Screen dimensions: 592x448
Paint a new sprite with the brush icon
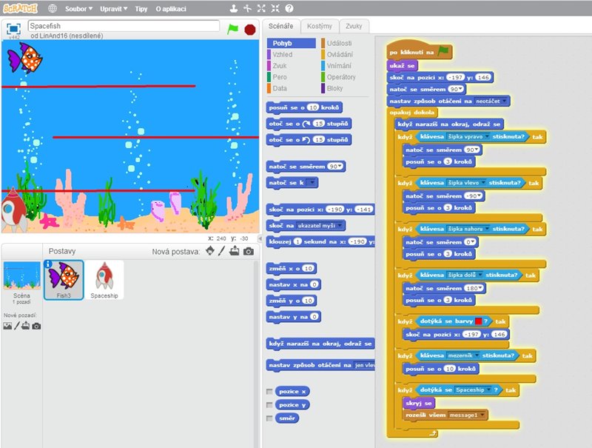(x=222, y=251)
